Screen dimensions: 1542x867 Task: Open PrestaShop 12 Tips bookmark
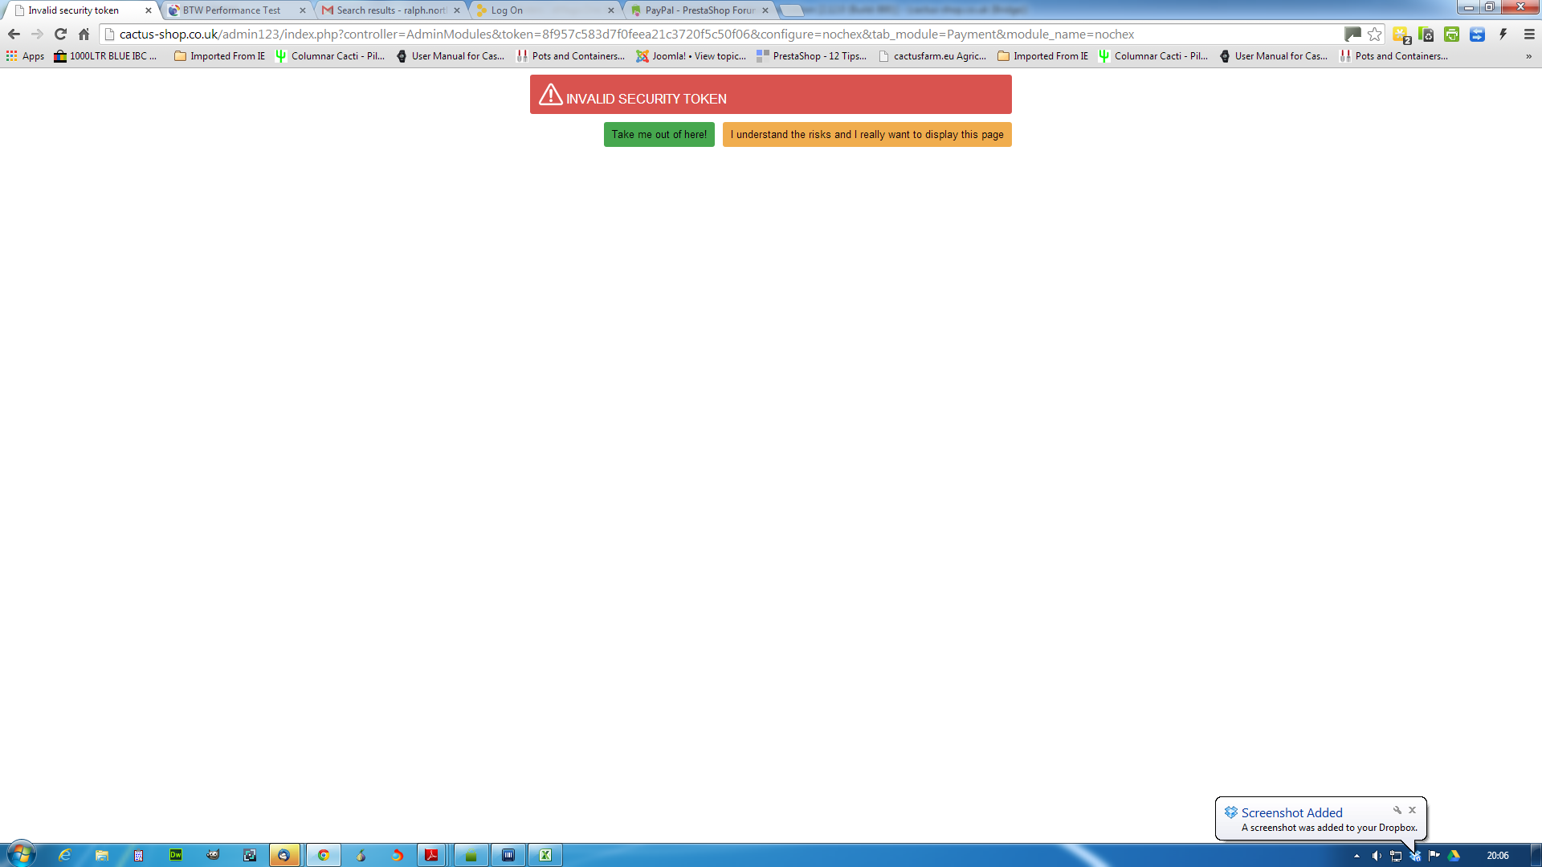811,56
